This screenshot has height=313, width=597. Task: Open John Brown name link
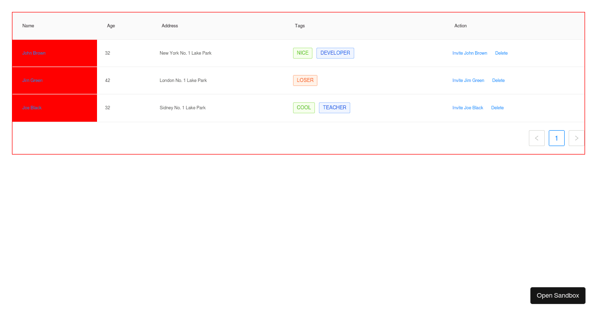coord(34,53)
